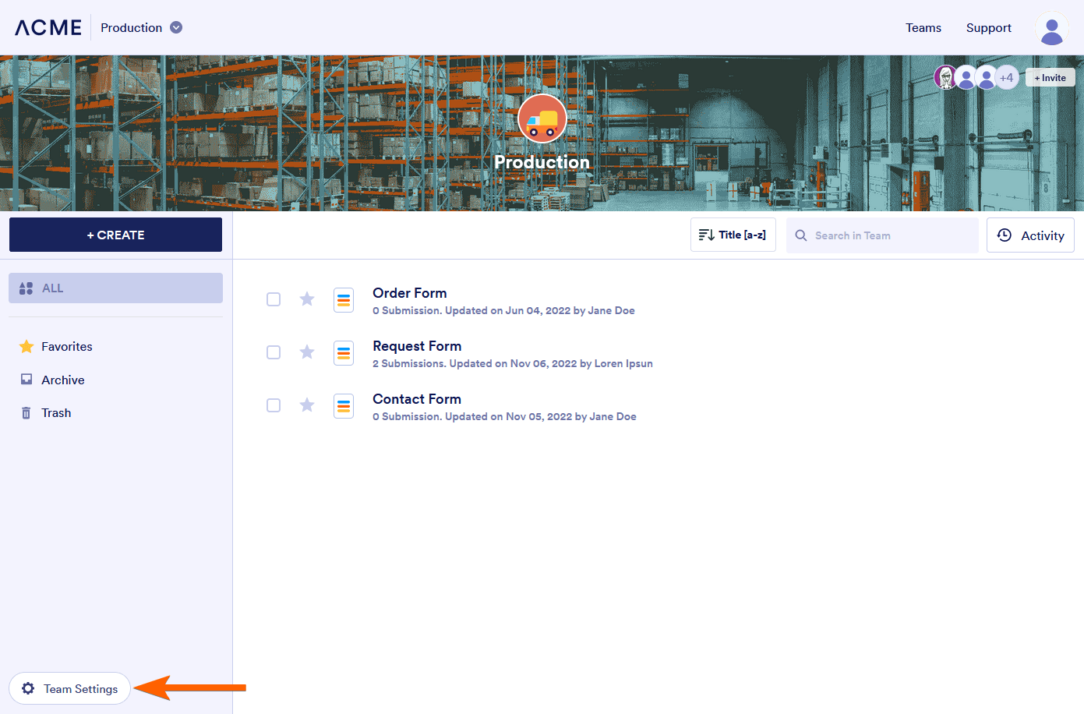1084x714 pixels.
Task: Select the Request Form checkbox
Action: [274, 352]
